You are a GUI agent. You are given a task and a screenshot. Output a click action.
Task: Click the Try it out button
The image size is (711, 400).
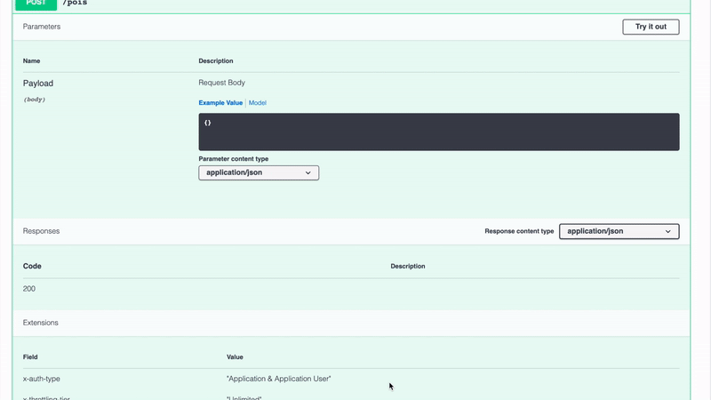point(651,27)
